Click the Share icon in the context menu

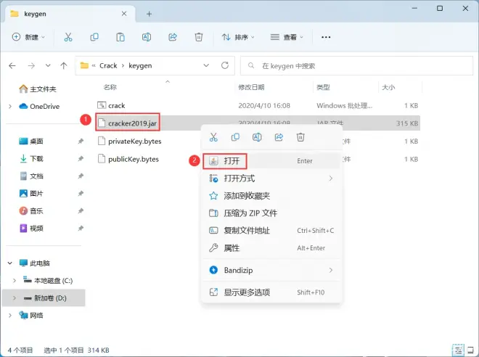click(x=279, y=137)
